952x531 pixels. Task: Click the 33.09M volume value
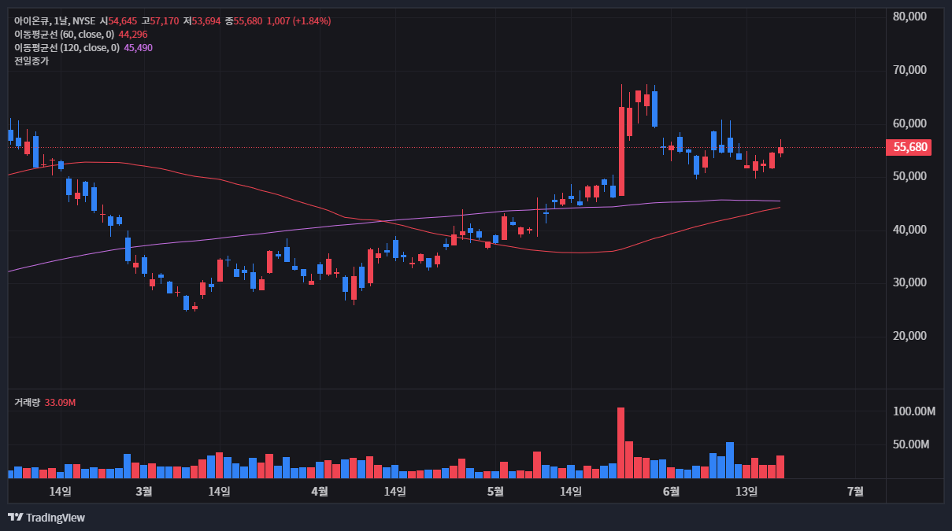tap(60, 402)
